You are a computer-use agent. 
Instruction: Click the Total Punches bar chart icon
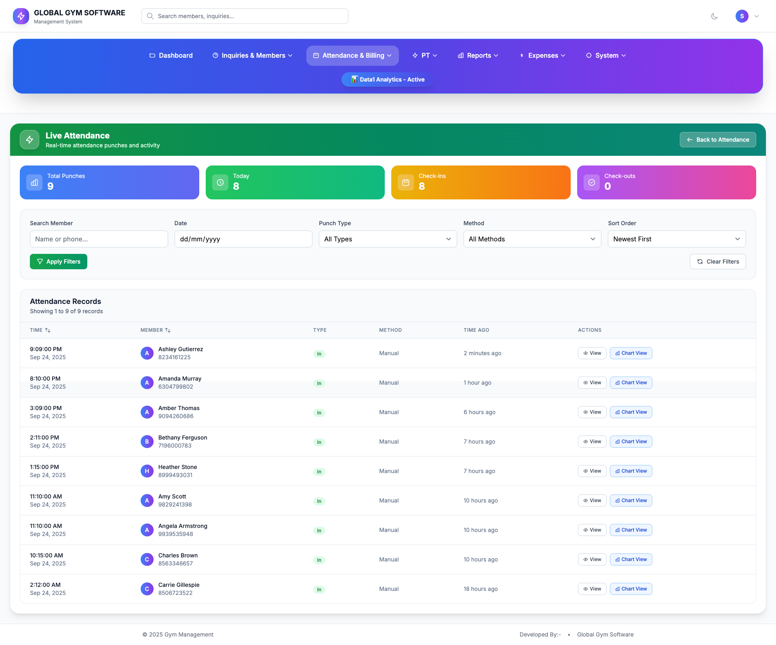[34, 182]
